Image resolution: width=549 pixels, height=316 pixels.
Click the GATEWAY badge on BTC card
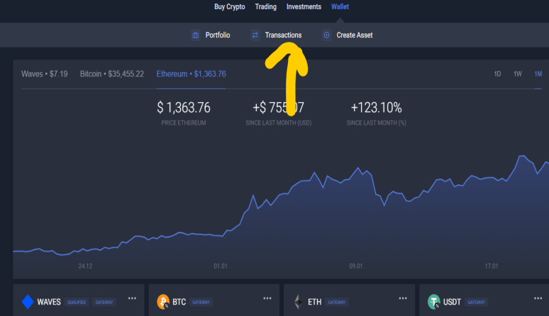pyautogui.click(x=201, y=302)
